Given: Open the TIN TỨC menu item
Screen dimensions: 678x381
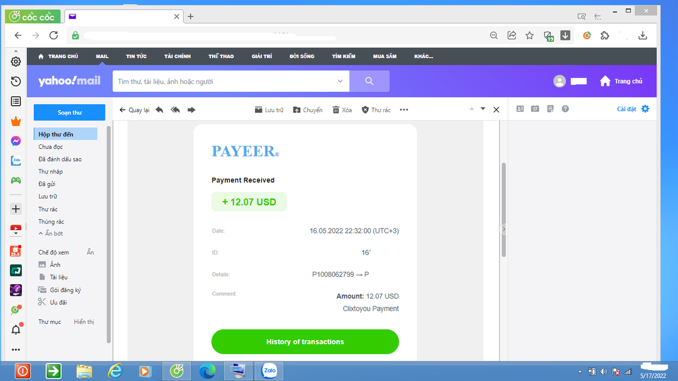Looking at the screenshot, I should point(136,56).
